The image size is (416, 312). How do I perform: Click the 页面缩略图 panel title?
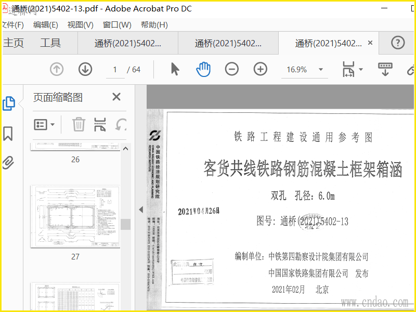[58, 97]
